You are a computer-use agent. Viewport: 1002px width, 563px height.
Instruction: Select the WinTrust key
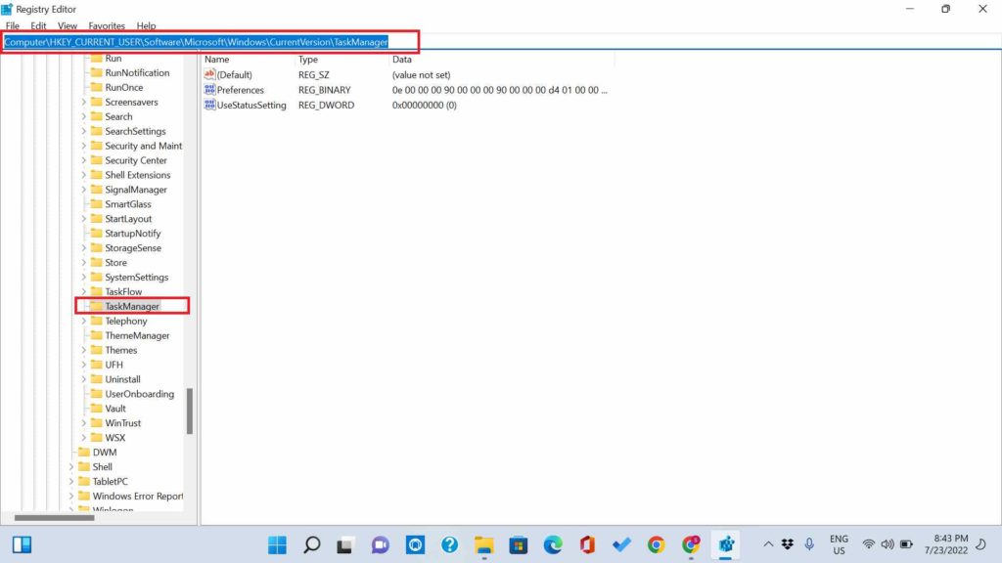pyautogui.click(x=122, y=423)
